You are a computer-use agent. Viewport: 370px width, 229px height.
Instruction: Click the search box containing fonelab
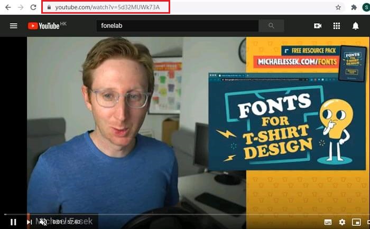178,26
